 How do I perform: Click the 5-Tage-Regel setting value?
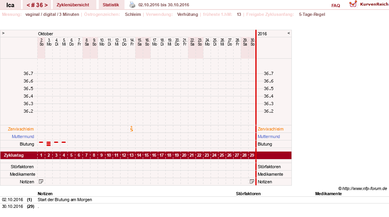(312, 14)
